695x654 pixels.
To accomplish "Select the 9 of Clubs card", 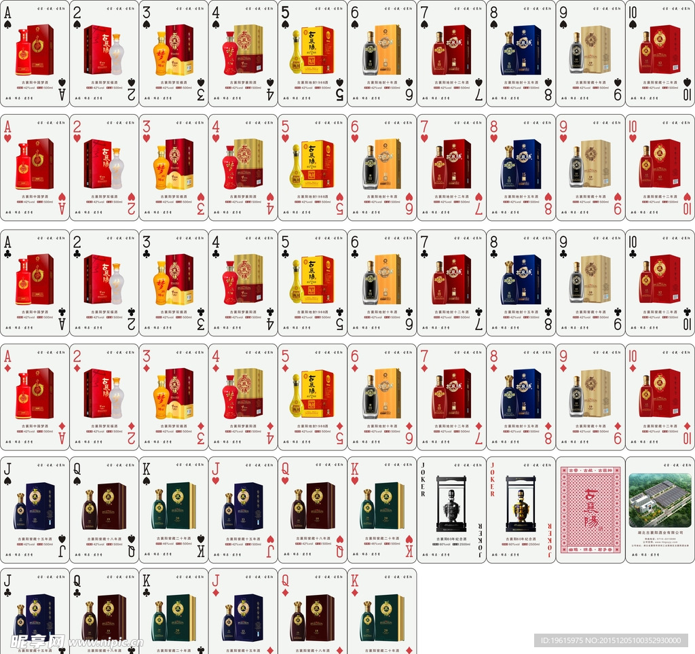I will pos(591,283).
